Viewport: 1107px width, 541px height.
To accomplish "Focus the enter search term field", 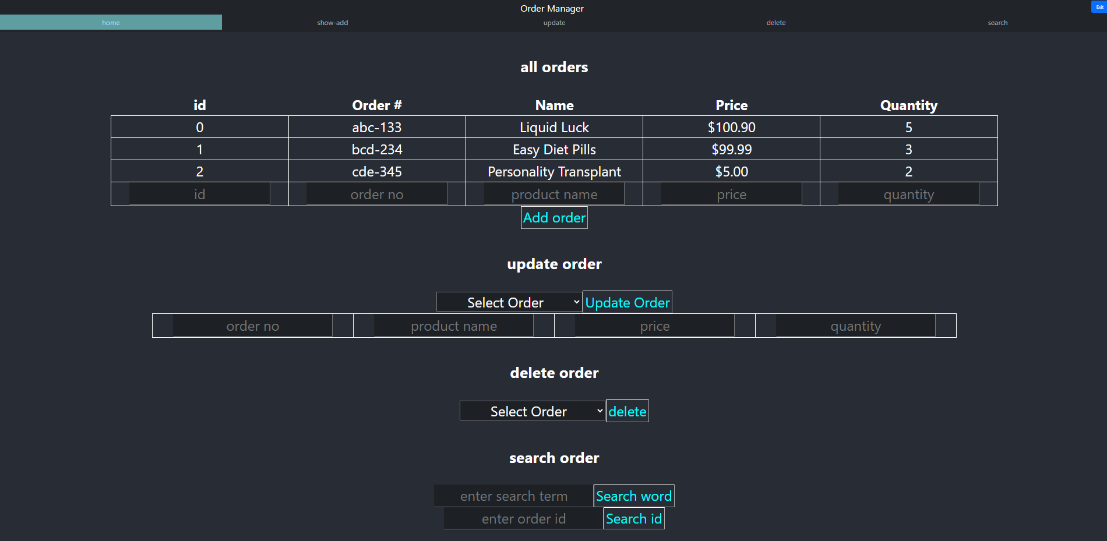I will pyautogui.click(x=513, y=496).
